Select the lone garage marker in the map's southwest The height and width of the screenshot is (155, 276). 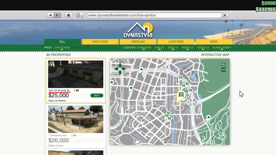coord(127,113)
